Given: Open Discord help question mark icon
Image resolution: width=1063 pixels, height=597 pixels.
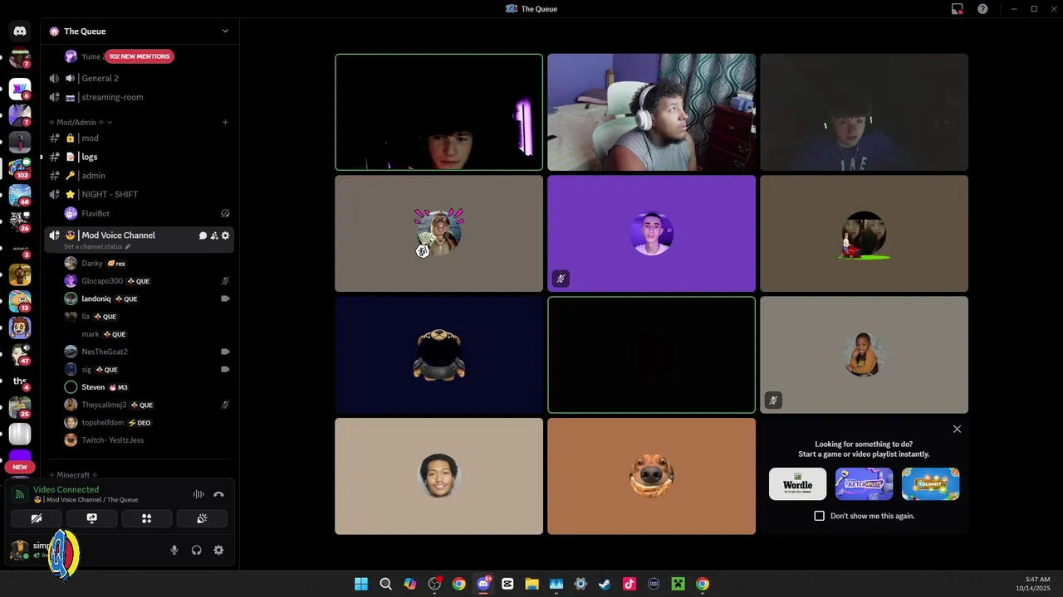Looking at the screenshot, I should pos(982,9).
